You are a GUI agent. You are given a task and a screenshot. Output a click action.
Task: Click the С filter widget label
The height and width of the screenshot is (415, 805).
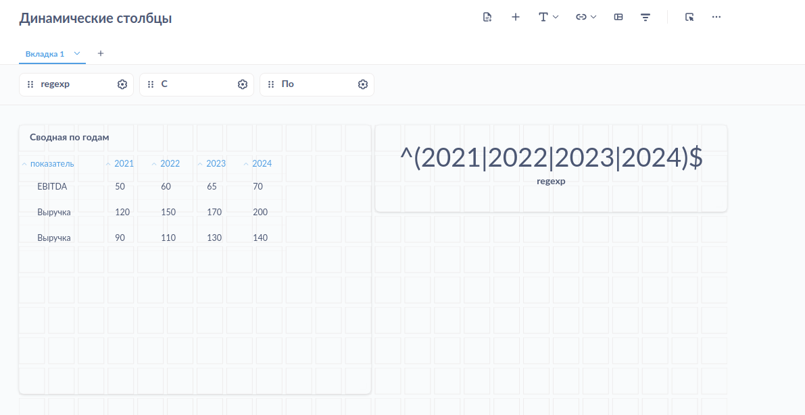point(164,84)
